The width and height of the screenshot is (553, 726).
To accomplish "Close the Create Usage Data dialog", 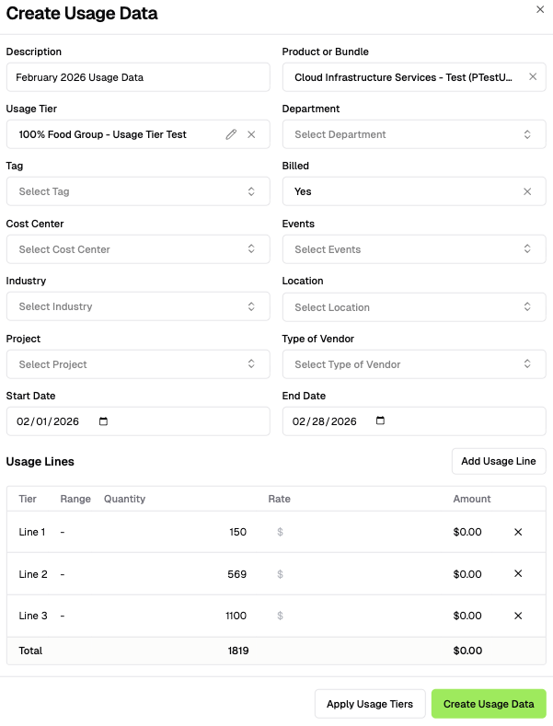I will [540, 9].
